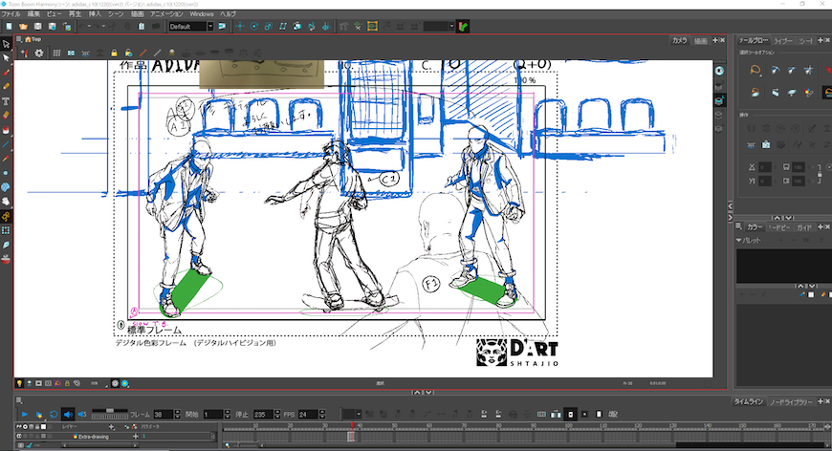Select the Hand grabber tool in left toolbar
Image resolution: width=832 pixels, height=451 pixels.
pos(6,202)
